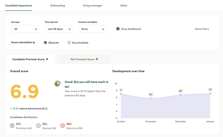The width and height of the screenshot is (223, 137).
Task: Click the November 5.7 data point
Action: point(151,99)
